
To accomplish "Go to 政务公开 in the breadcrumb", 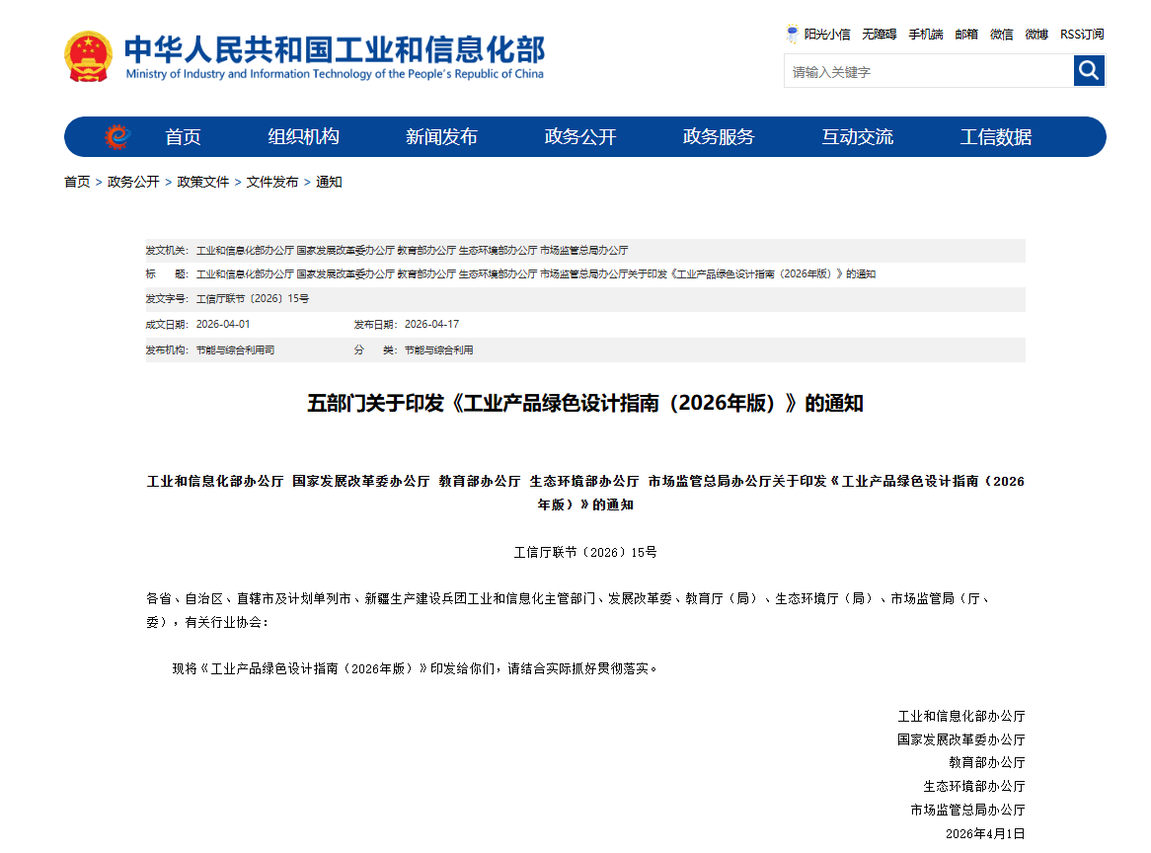I will pos(133,182).
